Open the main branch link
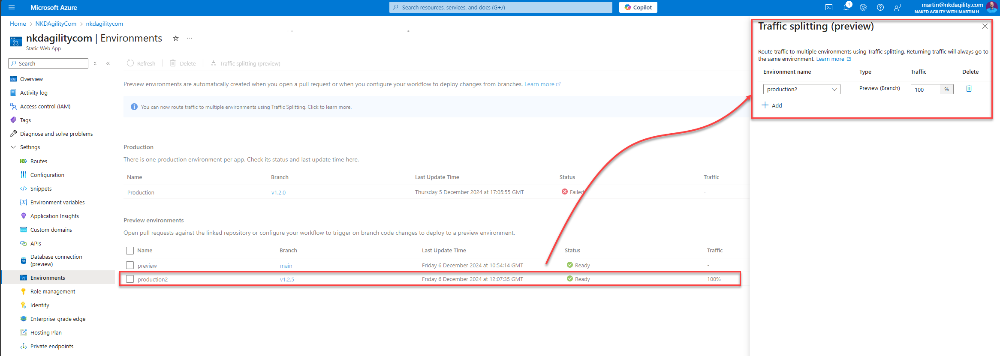The height and width of the screenshot is (356, 1000). pyautogui.click(x=286, y=266)
